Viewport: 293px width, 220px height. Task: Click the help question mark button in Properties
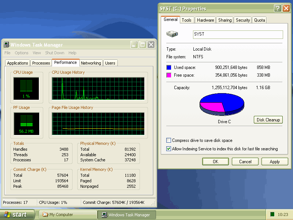pos(278,8)
